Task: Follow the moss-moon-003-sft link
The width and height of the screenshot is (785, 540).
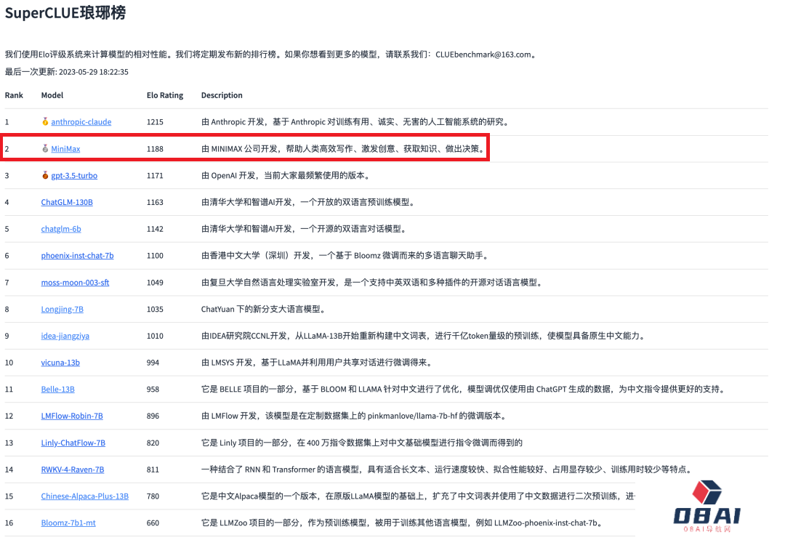Action: tap(75, 282)
